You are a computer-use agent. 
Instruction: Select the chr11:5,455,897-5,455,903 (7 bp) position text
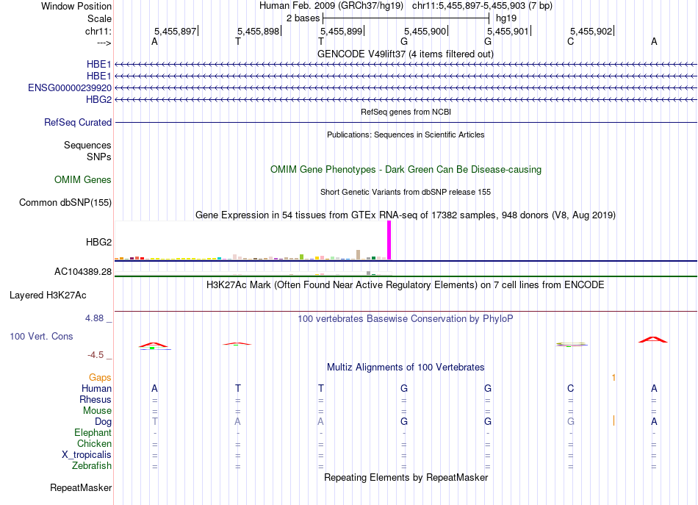[482, 6]
